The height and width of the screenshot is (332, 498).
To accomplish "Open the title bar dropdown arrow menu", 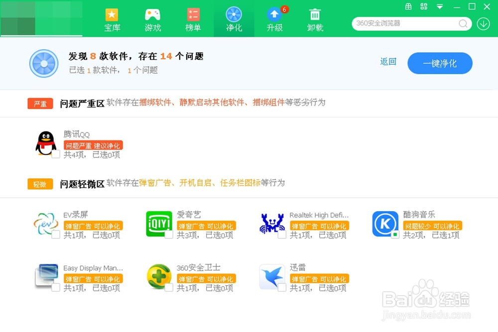I will 439,7.
